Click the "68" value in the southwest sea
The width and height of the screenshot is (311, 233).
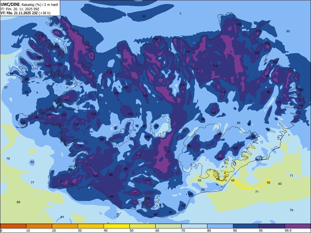[18, 202]
